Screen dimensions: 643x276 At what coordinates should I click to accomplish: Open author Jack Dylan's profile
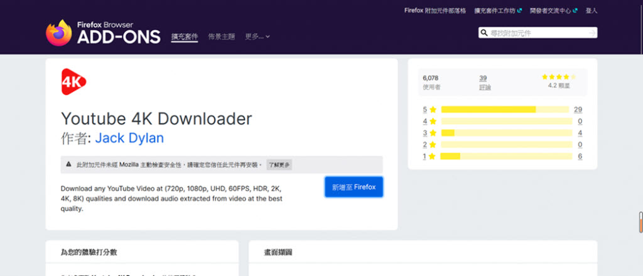click(129, 138)
